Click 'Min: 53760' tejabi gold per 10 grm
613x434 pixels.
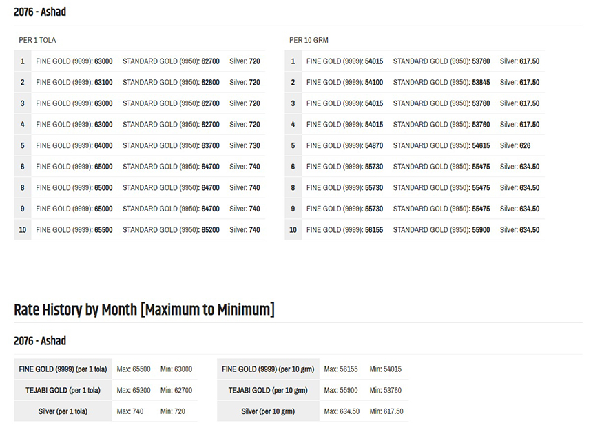point(386,390)
